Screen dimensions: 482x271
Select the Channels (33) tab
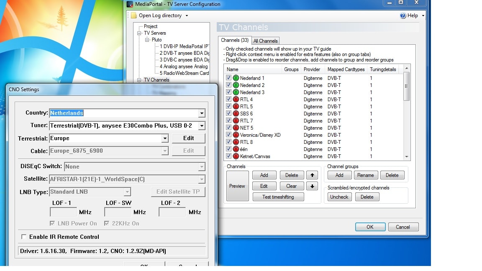coord(235,40)
